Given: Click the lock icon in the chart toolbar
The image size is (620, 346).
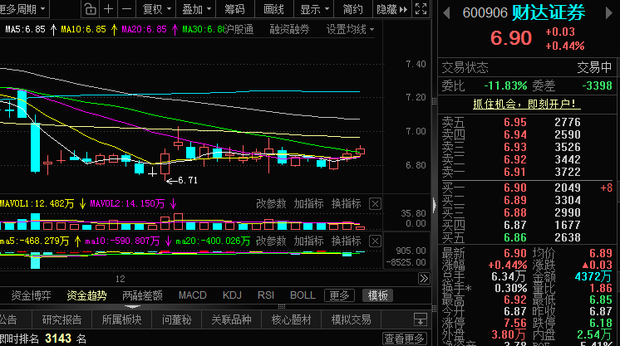Looking at the screenshot, I should tap(90, 9).
